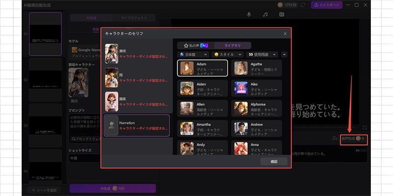The height and width of the screenshot is (196, 393).
Task: Click the シーンを追加 add scene button
Action: coord(44,190)
